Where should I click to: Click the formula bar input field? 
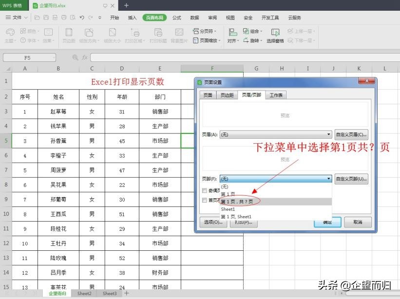tap(245, 57)
